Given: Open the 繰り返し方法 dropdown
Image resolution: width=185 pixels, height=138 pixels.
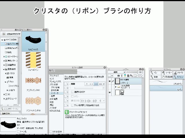Looking at the screenshot, I should tap(92, 101).
